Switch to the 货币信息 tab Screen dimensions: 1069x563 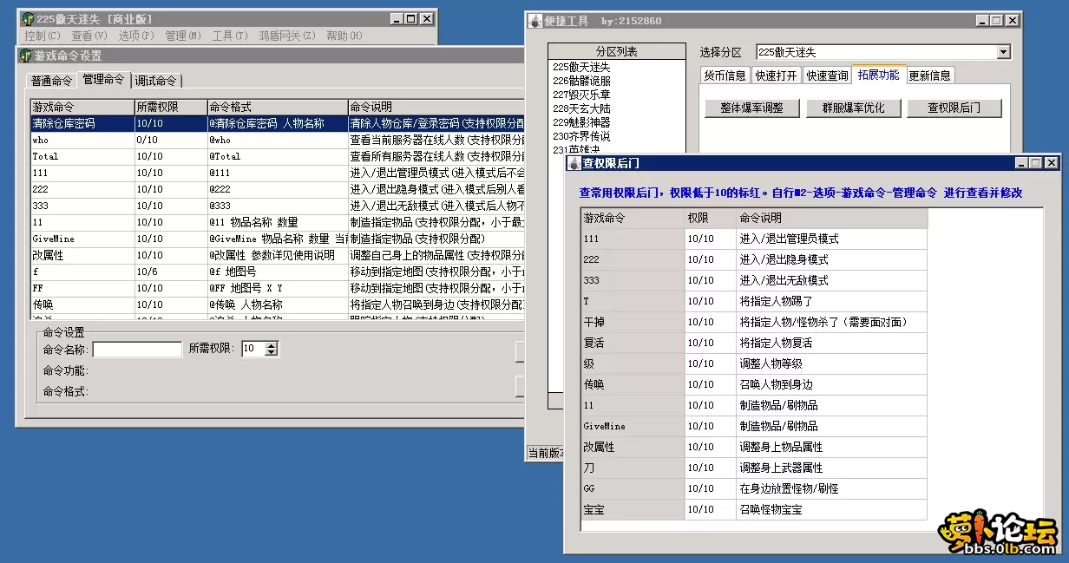coord(725,75)
